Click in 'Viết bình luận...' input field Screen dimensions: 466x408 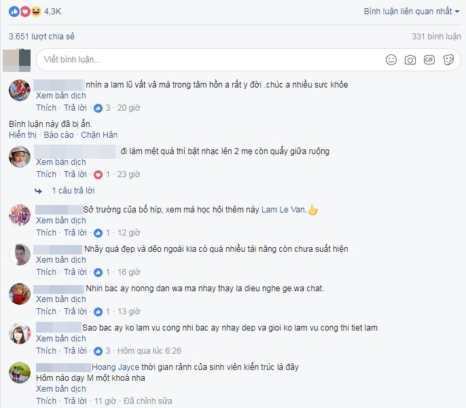coord(208,60)
